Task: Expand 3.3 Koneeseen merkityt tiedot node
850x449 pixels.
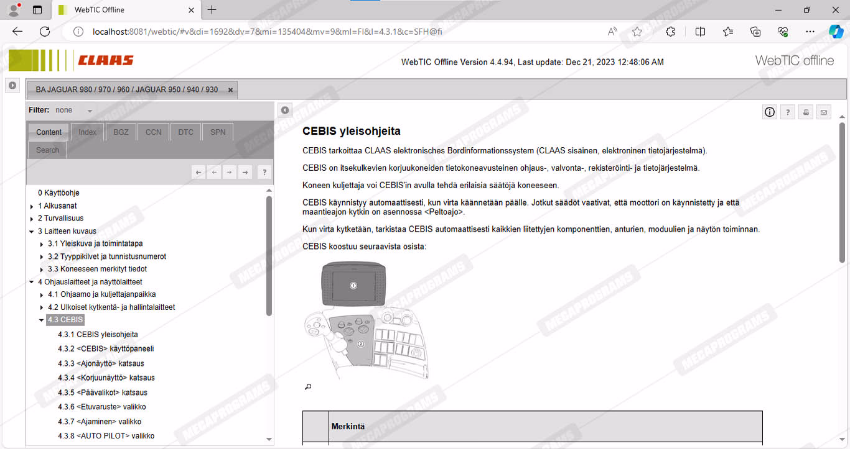Action: (42, 270)
